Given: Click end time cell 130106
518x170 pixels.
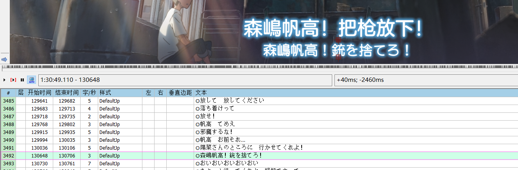Looking at the screenshot, I should [x=67, y=148].
